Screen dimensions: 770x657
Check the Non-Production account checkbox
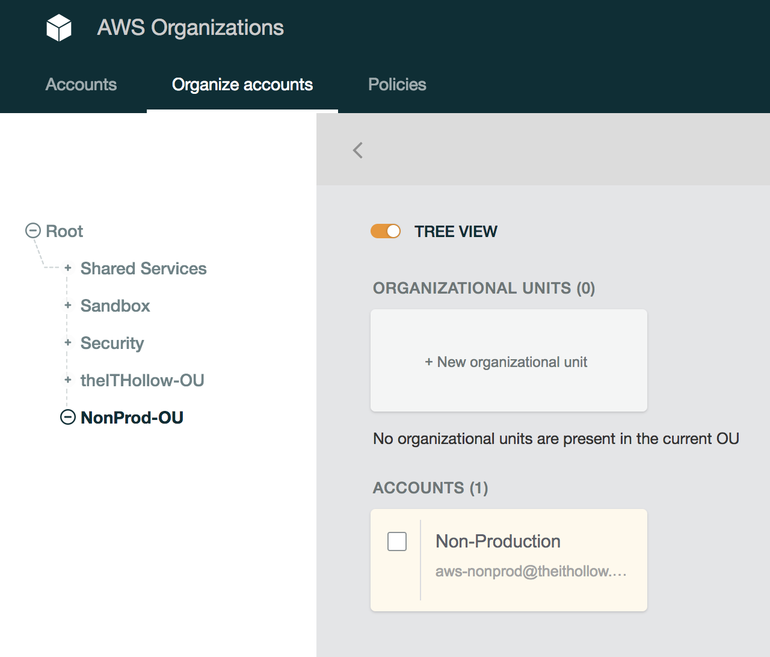click(x=397, y=541)
